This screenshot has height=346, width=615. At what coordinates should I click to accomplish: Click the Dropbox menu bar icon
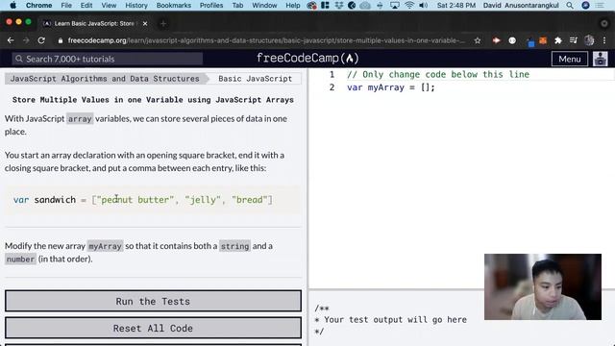tap(339, 5)
